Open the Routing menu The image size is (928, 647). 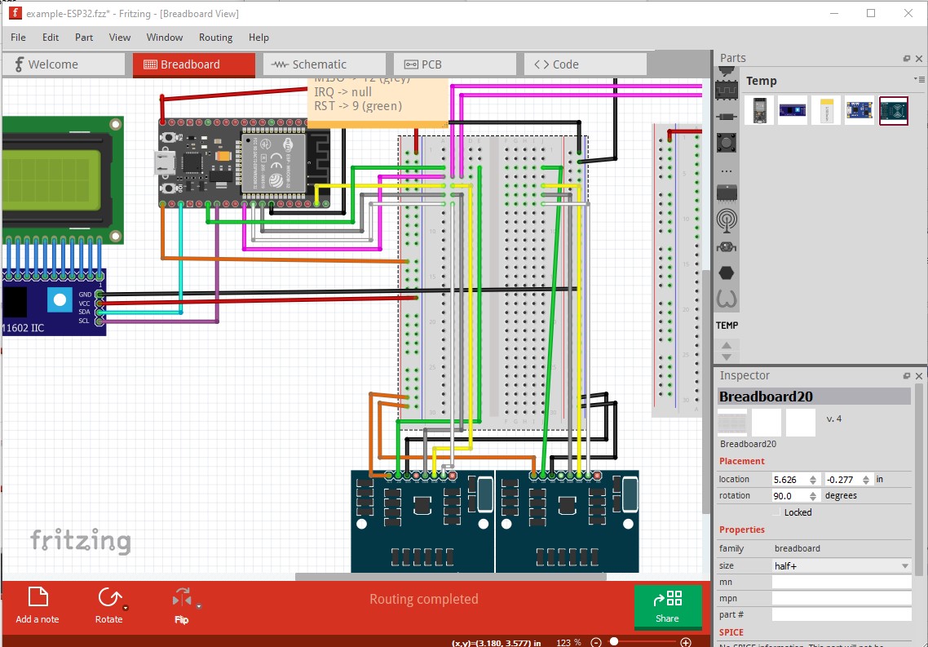215,37
